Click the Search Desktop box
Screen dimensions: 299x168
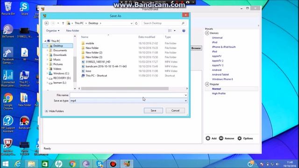point(164,23)
